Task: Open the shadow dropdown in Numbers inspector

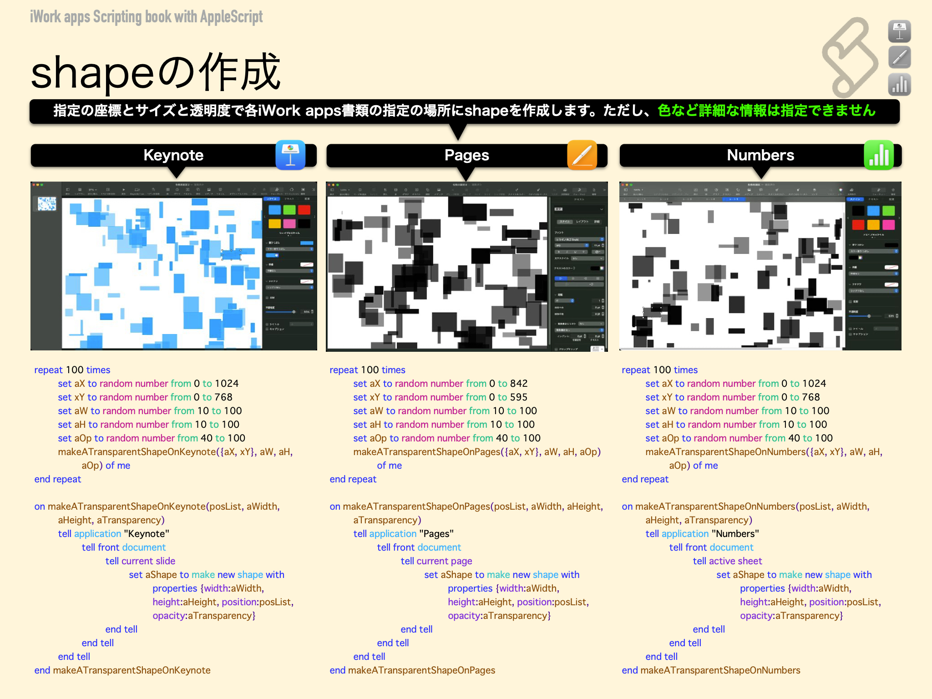Action: (873, 291)
